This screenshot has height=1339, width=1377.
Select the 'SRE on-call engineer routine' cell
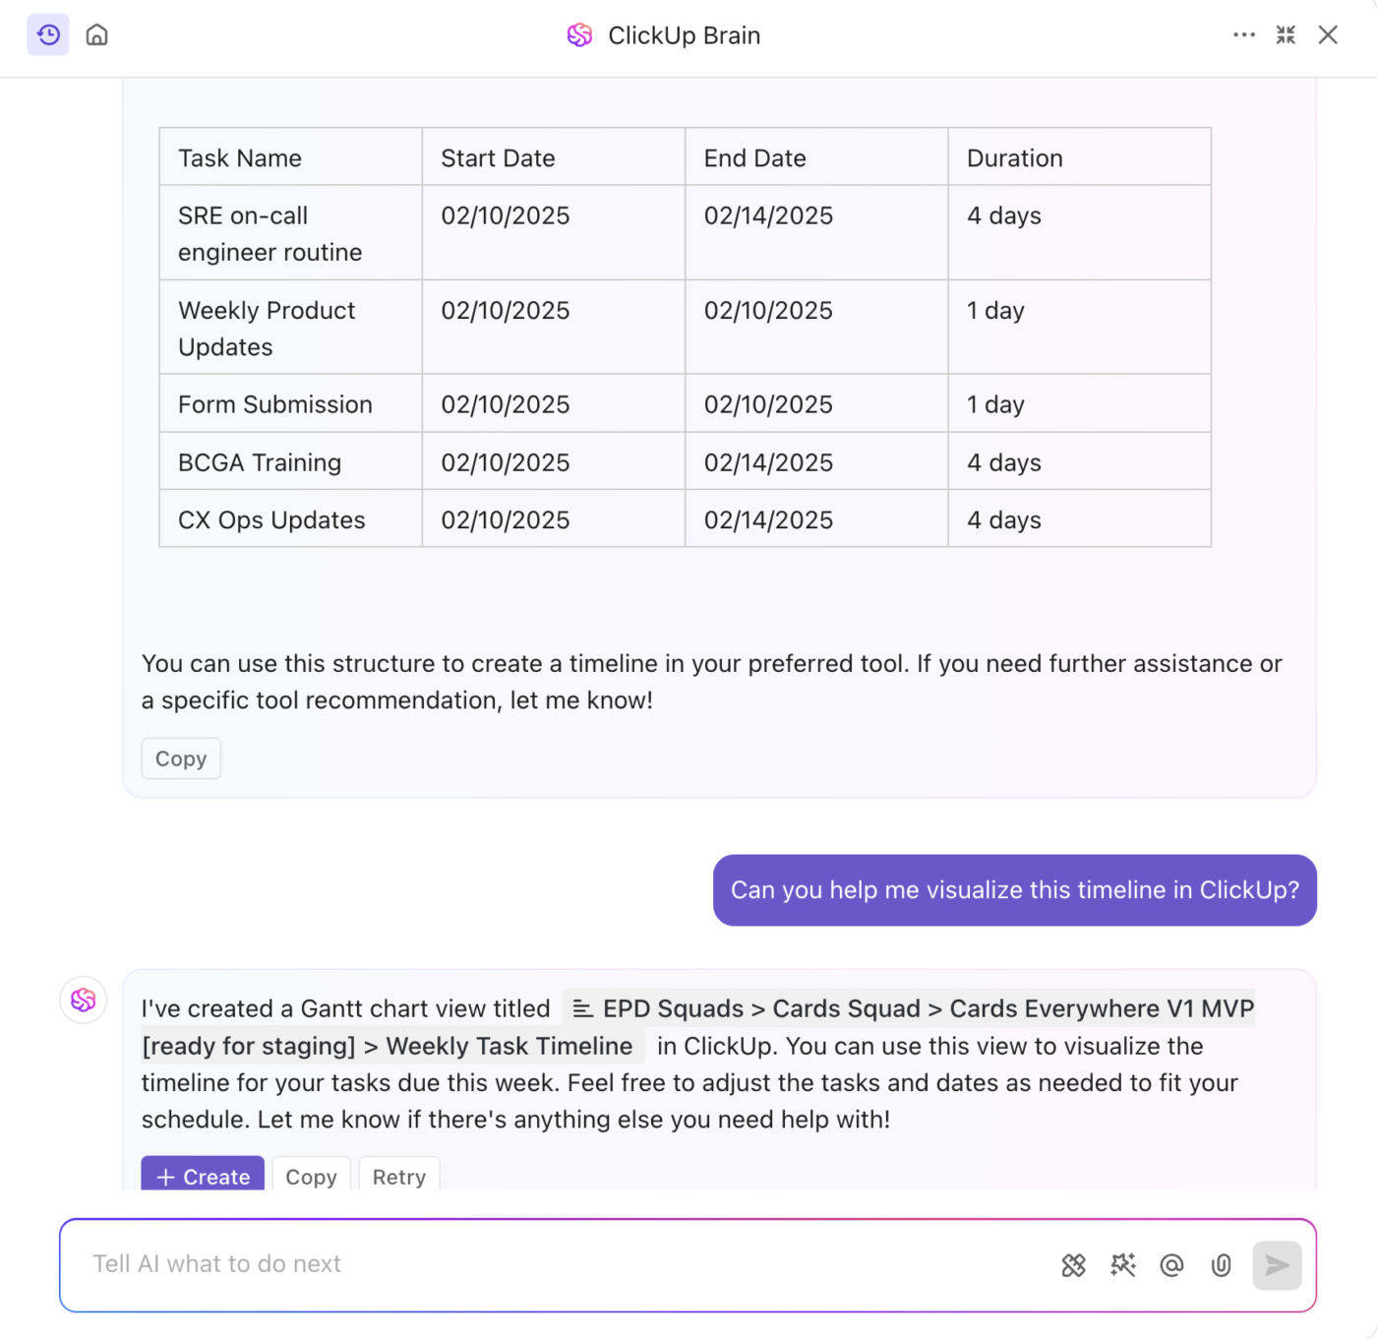tap(291, 233)
